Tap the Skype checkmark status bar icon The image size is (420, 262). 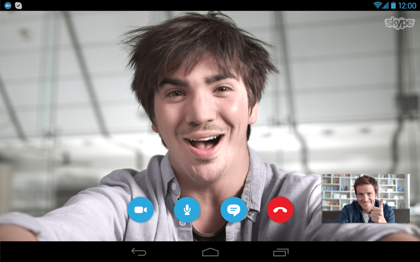click(x=18, y=5)
